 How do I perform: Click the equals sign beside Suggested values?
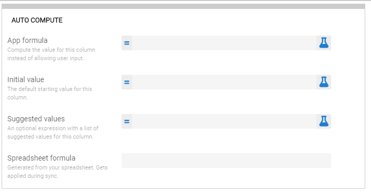tap(127, 121)
